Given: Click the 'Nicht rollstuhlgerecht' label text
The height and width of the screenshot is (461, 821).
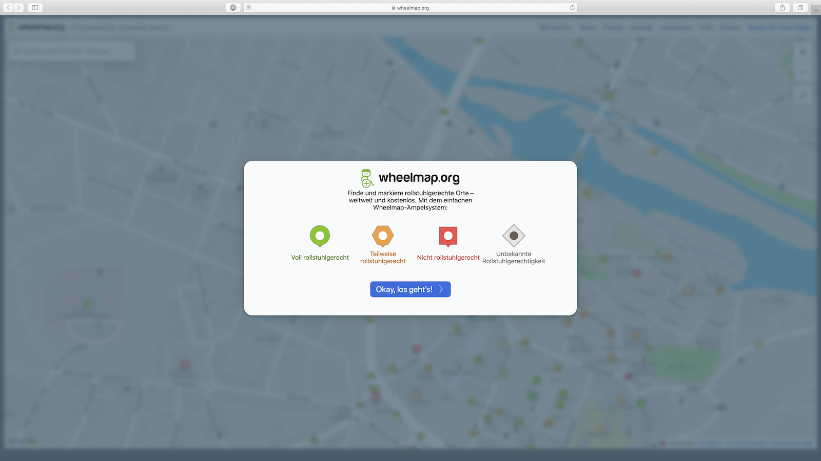Looking at the screenshot, I should (448, 258).
